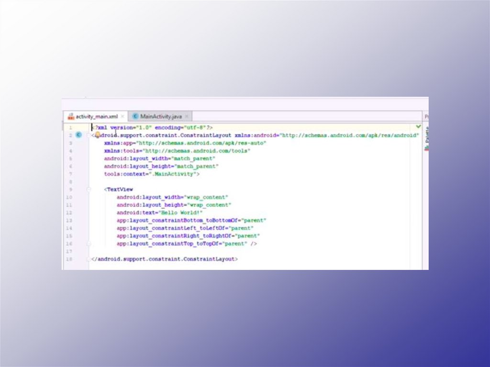
Task: Click android:text="Hello World!" attribute
Action: [160, 212]
